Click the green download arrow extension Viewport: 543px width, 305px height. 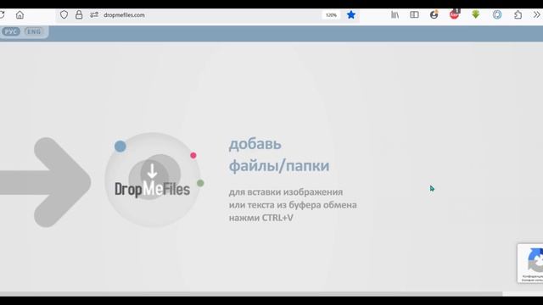point(476,14)
